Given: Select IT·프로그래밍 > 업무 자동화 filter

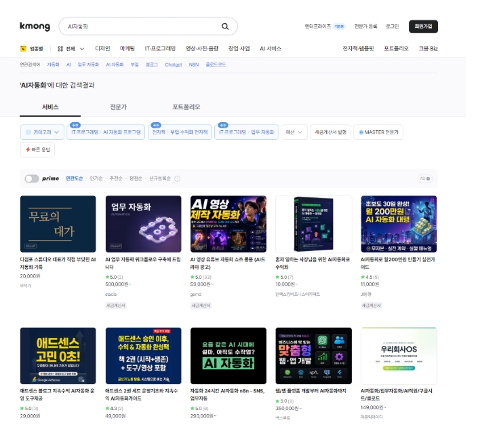Looking at the screenshot, I should (246, 132).
